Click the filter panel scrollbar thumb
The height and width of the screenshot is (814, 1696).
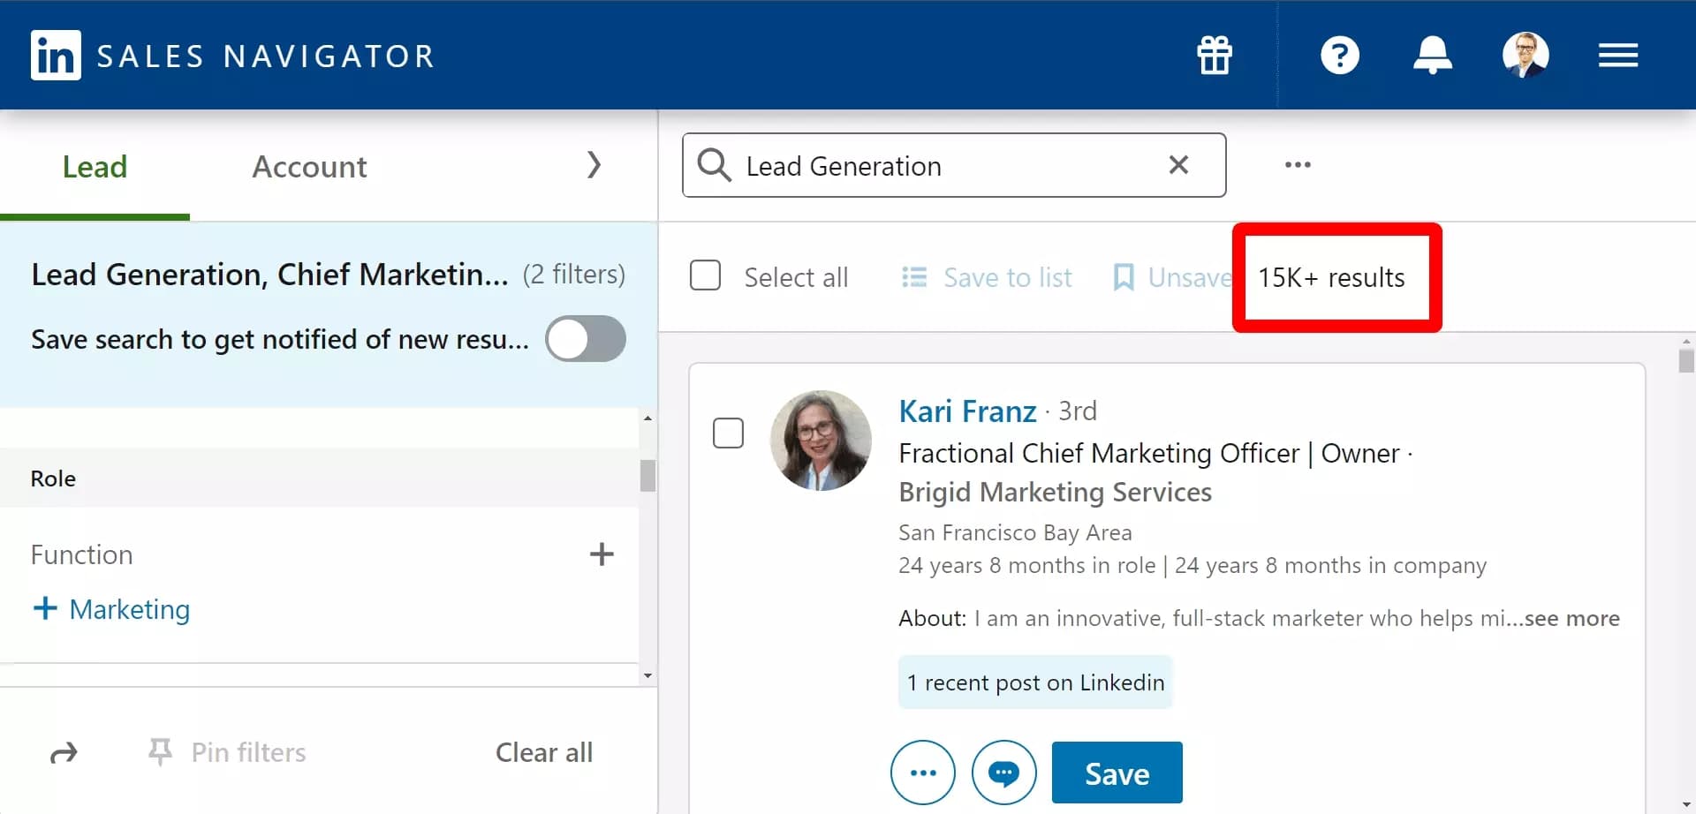(647, 475)
